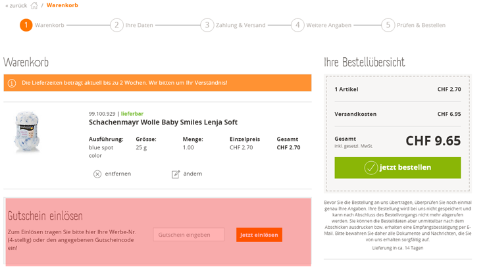This screenshot has width=487, height=269.
Task: Jump to step 5 Prüfen & Bestellen
Action: point(388,25)
